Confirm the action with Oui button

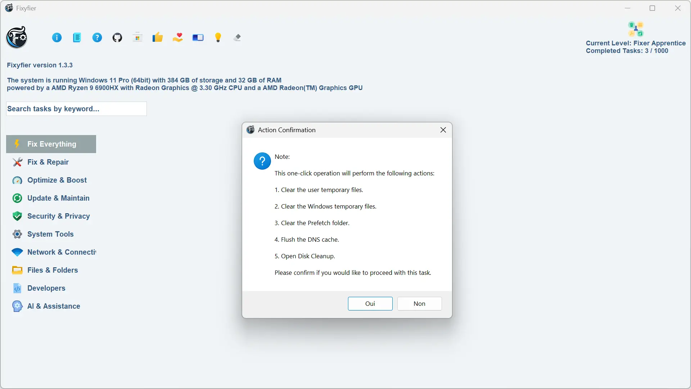click(370, 304)
